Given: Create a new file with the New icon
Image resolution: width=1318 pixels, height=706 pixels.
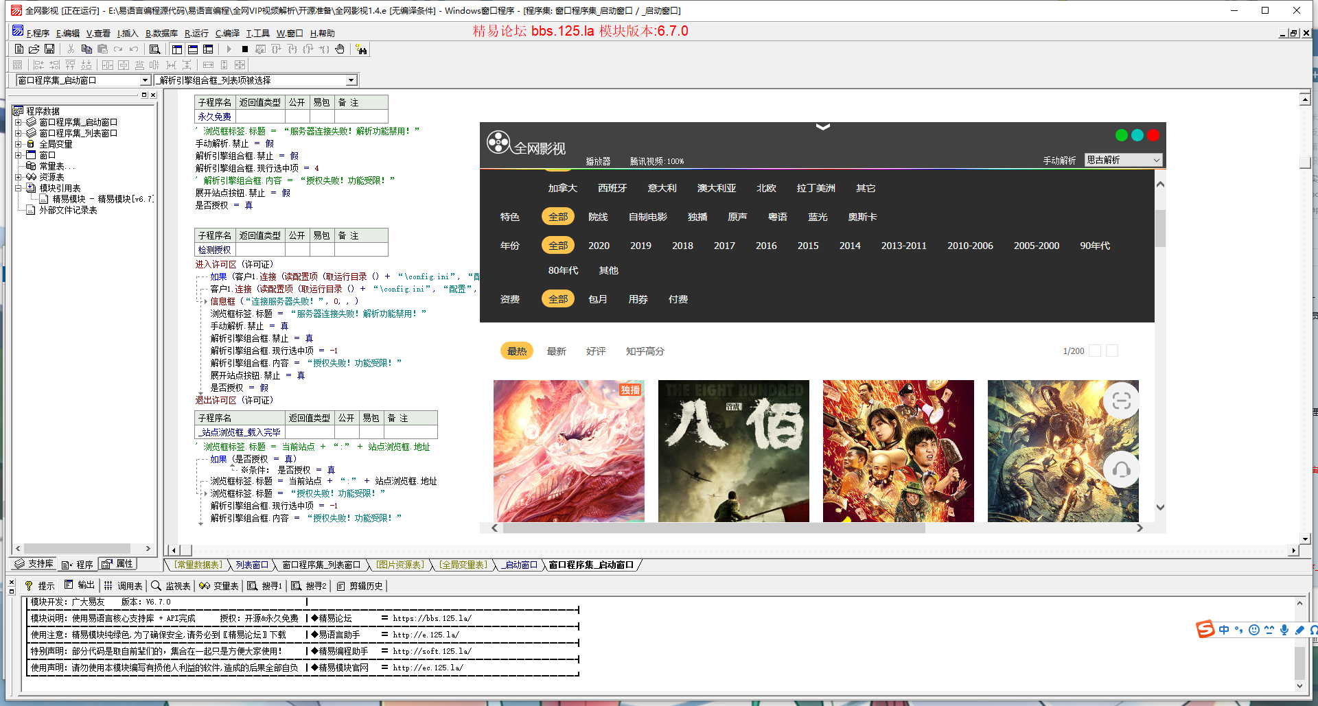Looking at the screenshot, I should tap(19, 49).
